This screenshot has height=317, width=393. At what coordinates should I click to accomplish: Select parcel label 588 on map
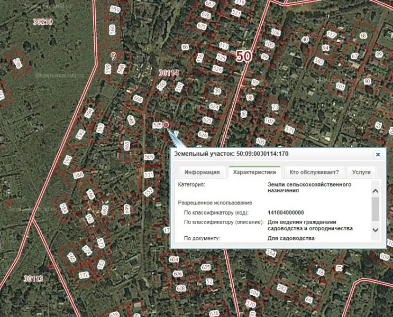(x=78, y=174)
